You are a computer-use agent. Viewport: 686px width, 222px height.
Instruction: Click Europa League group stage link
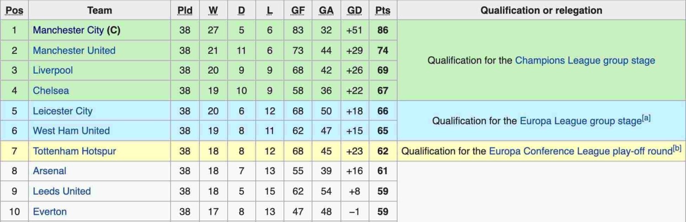point(580,121)
